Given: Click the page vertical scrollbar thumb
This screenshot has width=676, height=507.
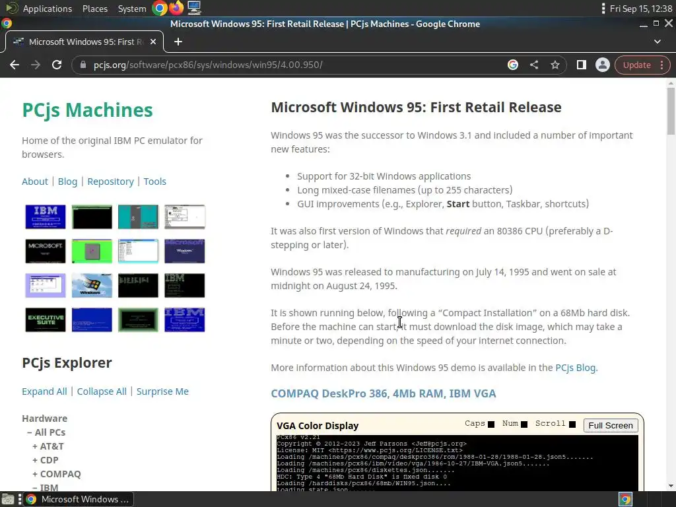Looking at the screenshot, I should pos(671,111).
